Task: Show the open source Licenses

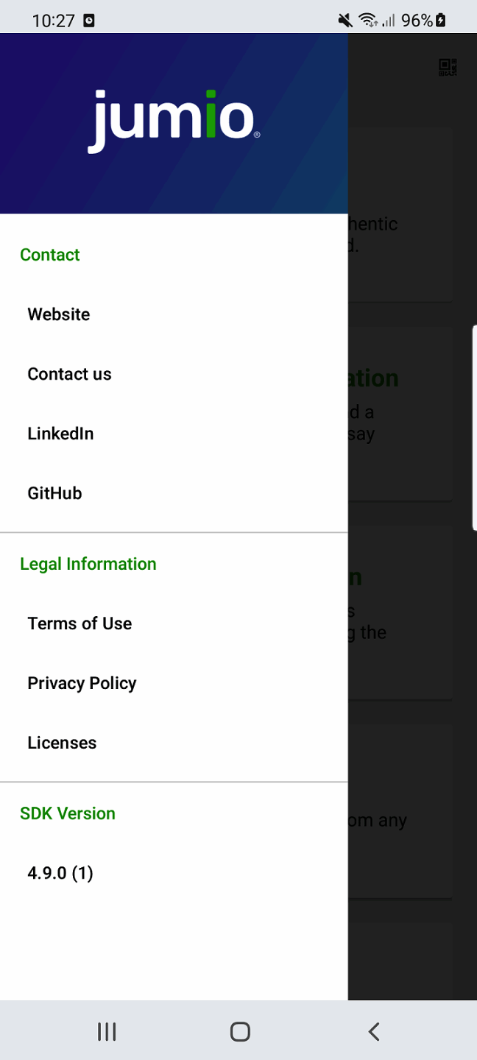Action: [62, 743]
